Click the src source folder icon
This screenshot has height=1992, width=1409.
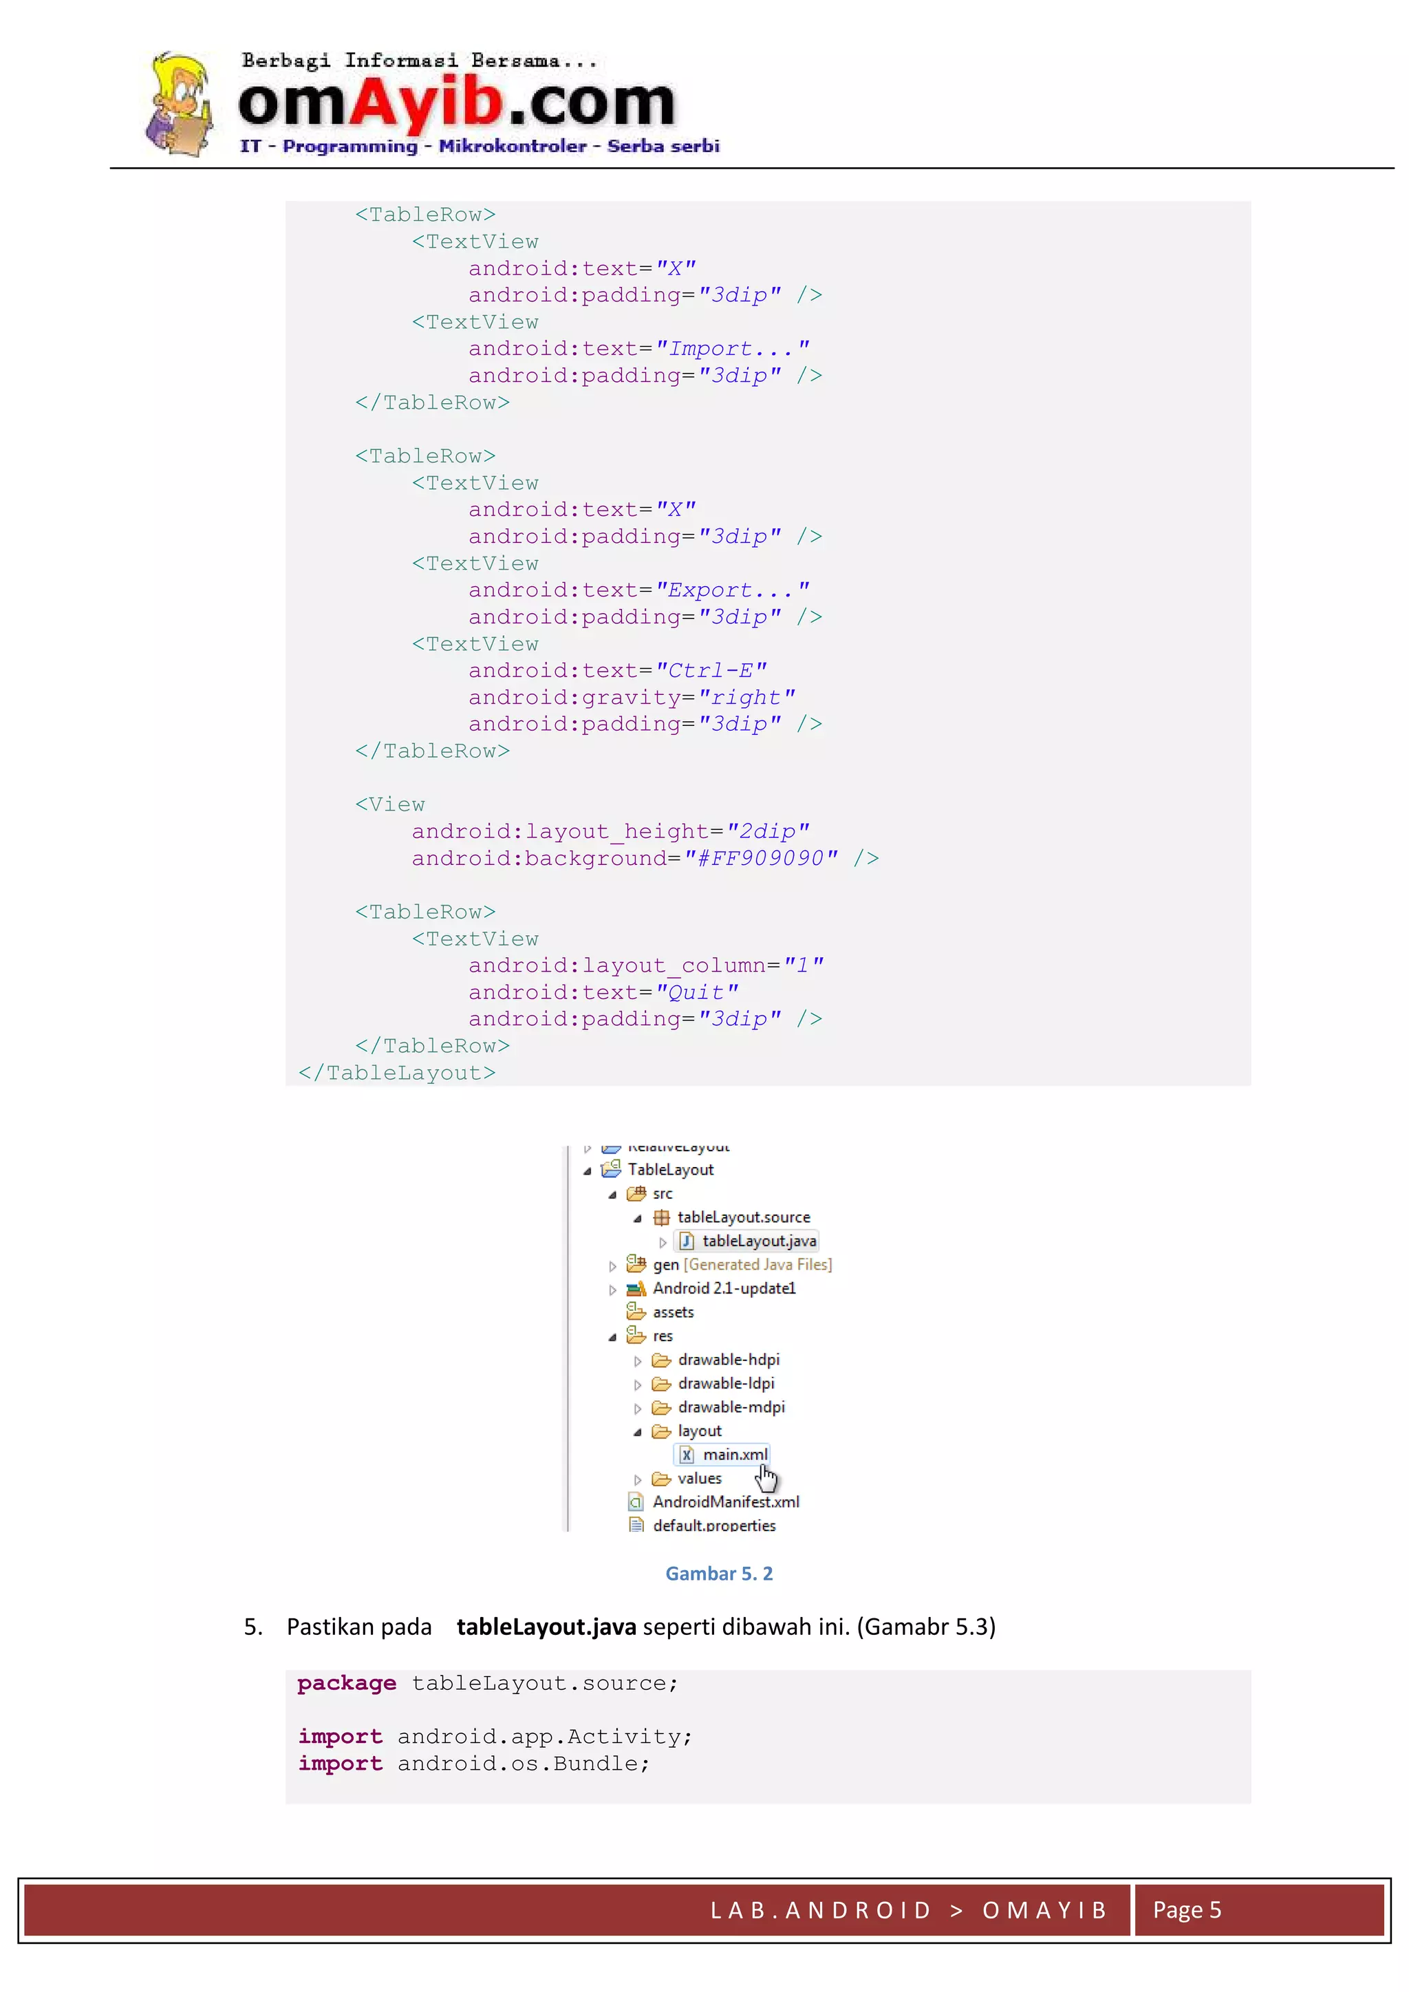point(637,1194)
